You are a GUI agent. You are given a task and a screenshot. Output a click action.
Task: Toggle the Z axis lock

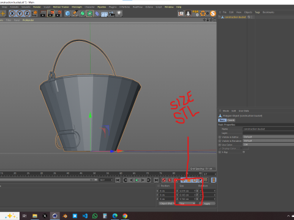pyautogui.click(x=27, y=13)
